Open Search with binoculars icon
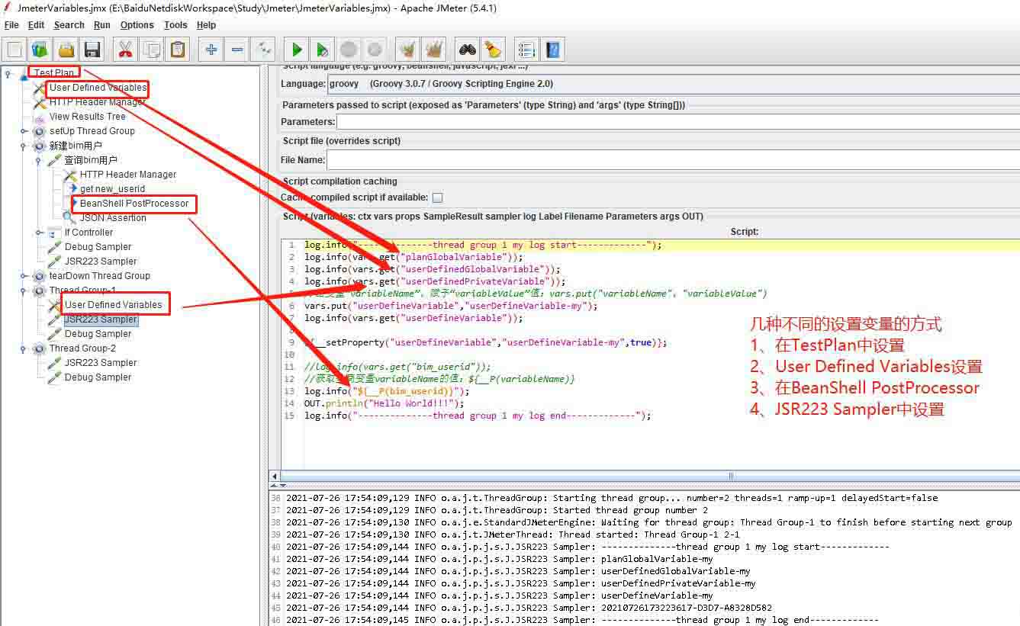This screenshot has width=1020, height=626. (467, 50)
